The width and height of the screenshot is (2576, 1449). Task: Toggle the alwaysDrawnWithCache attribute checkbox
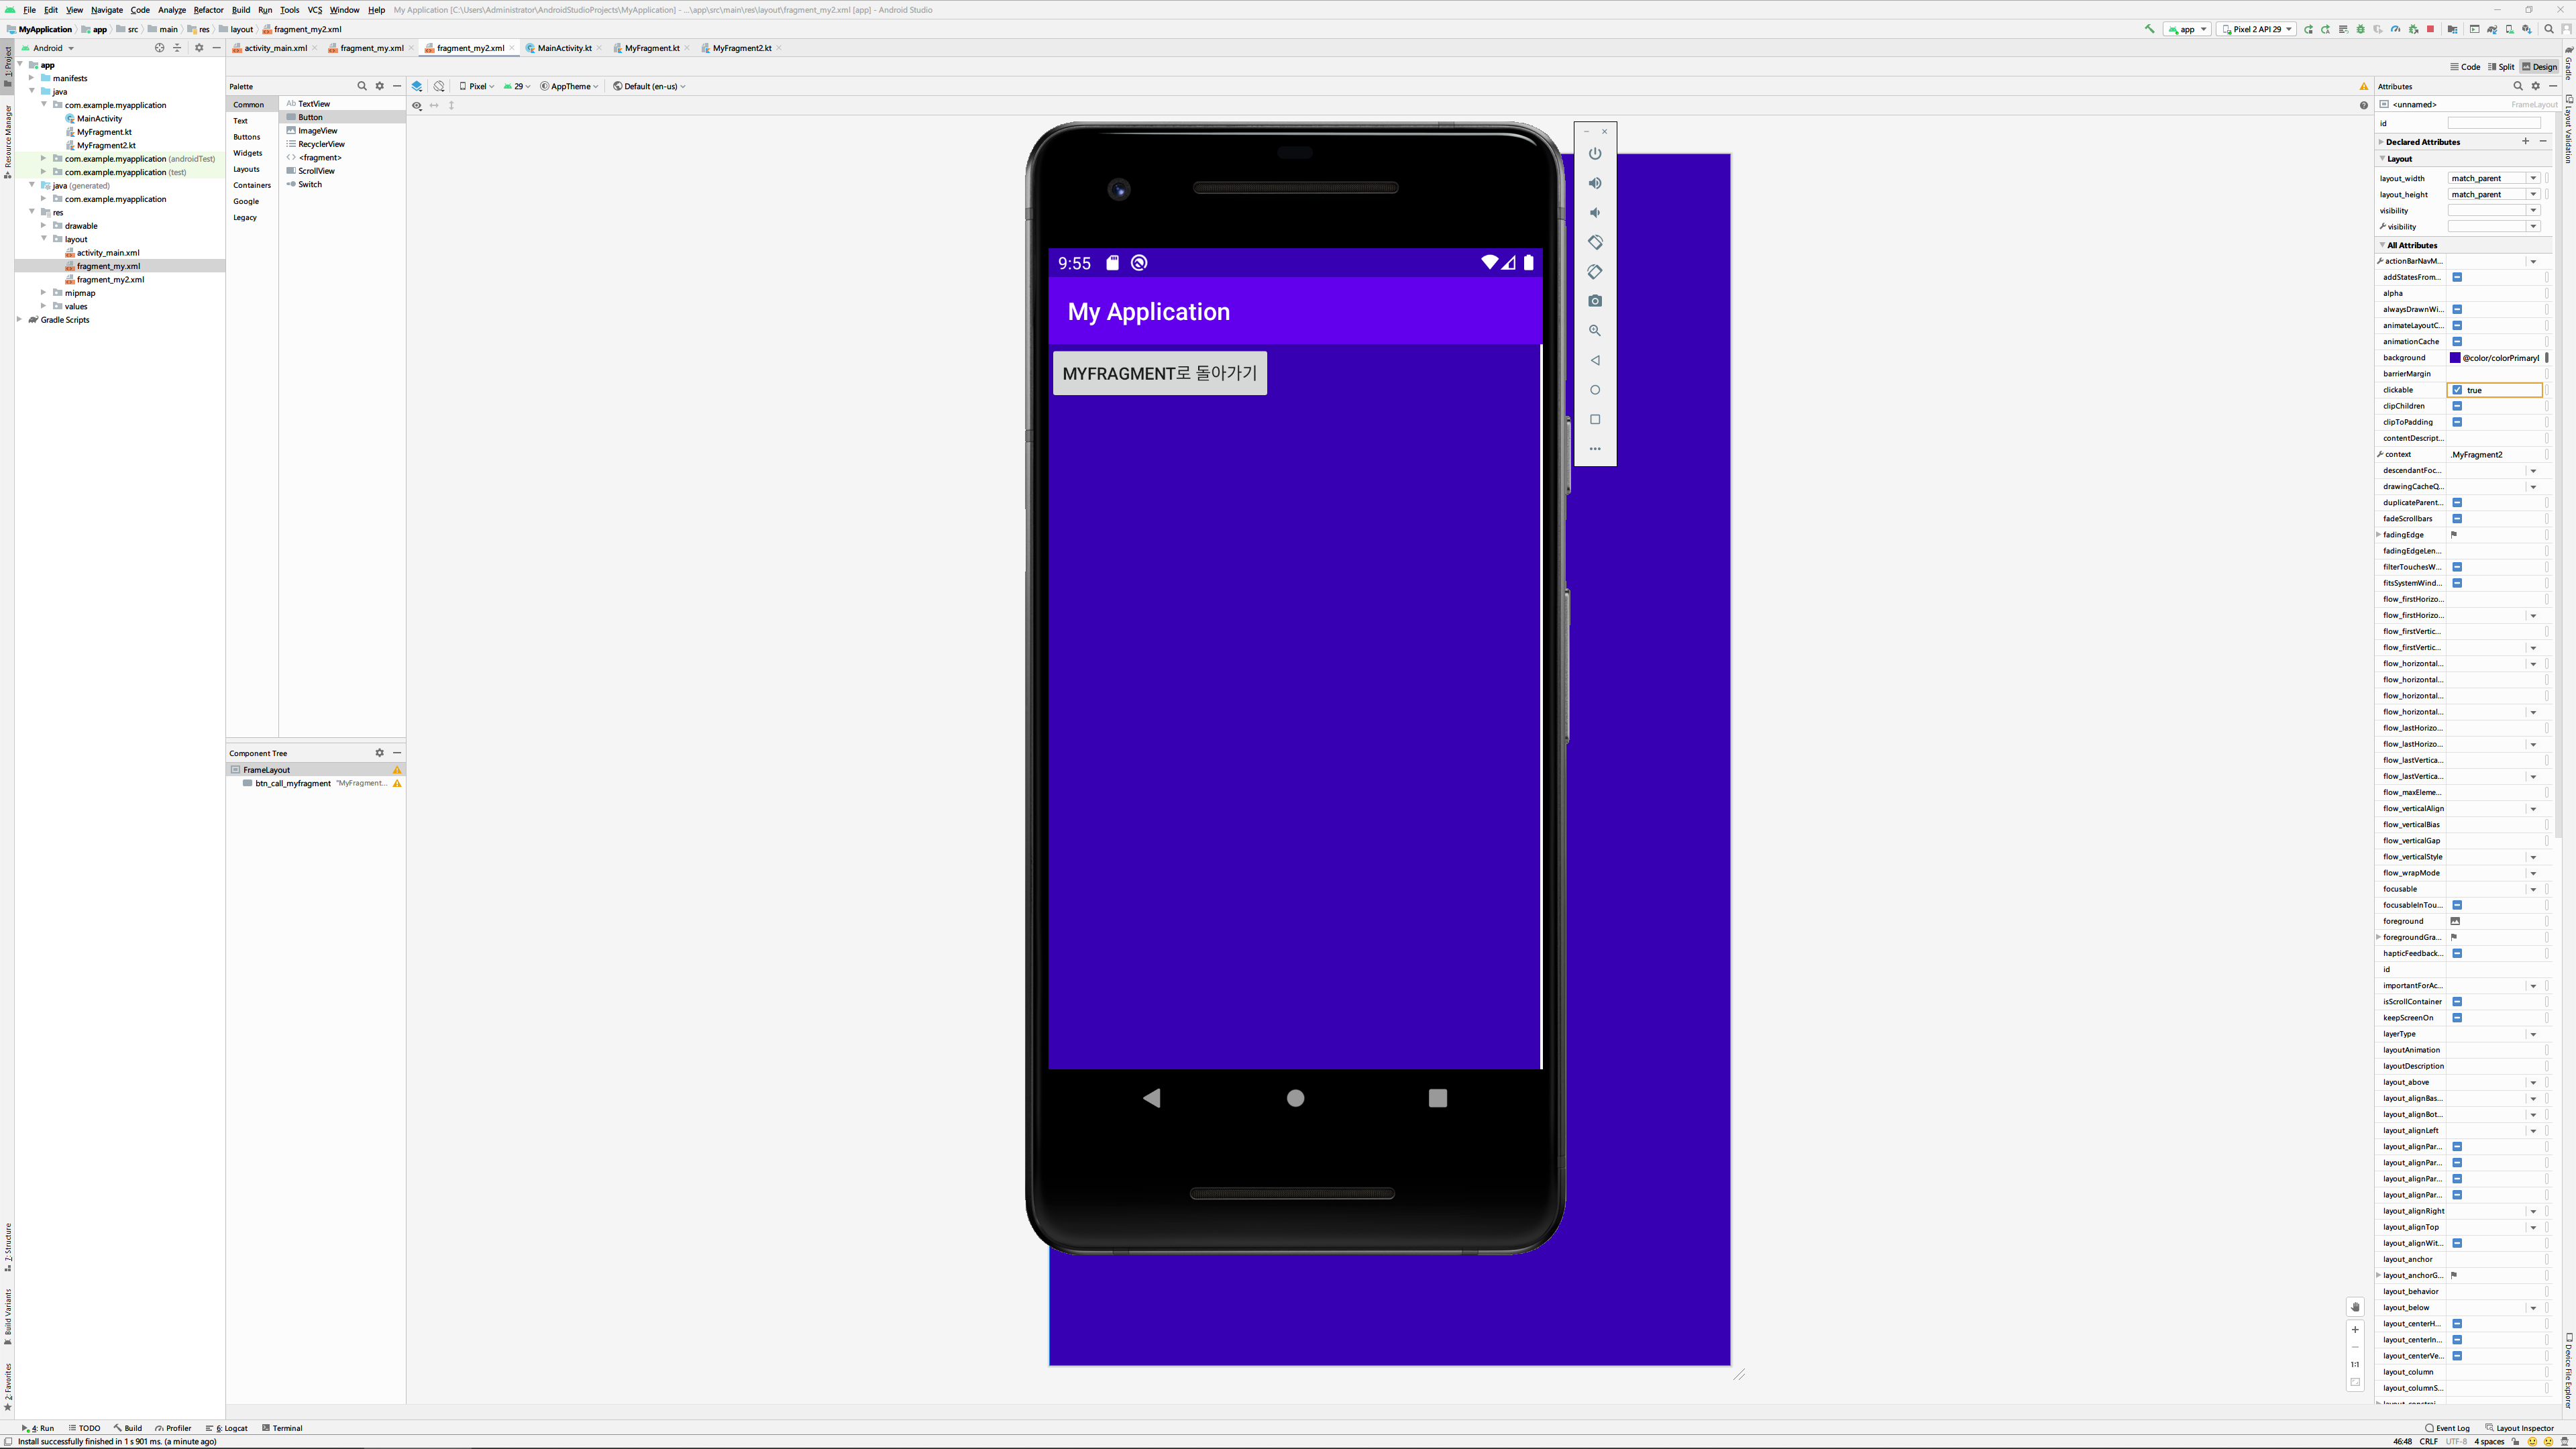(2457, 309)
